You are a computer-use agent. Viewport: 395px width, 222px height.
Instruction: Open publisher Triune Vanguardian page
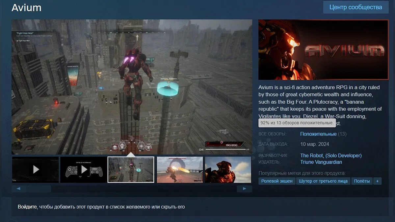pos(321,162)
